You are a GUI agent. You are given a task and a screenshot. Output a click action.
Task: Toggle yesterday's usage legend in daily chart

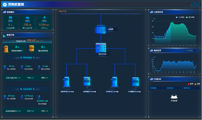pos(191,17)
